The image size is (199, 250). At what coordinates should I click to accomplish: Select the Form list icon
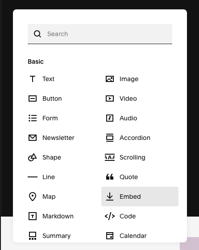coord(33,118)
